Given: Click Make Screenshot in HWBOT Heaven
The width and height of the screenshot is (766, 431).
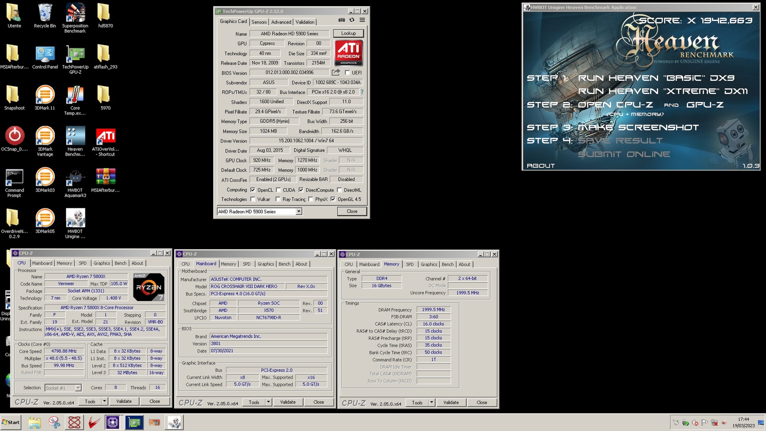Looking at the screenshot, I should [638, 127].
